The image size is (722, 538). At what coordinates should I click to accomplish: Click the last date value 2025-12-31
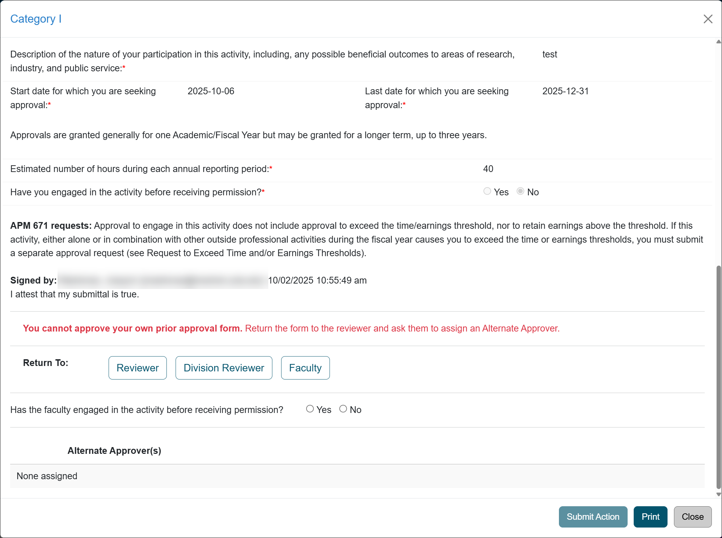pyautogui.click(x=565, y=91)
